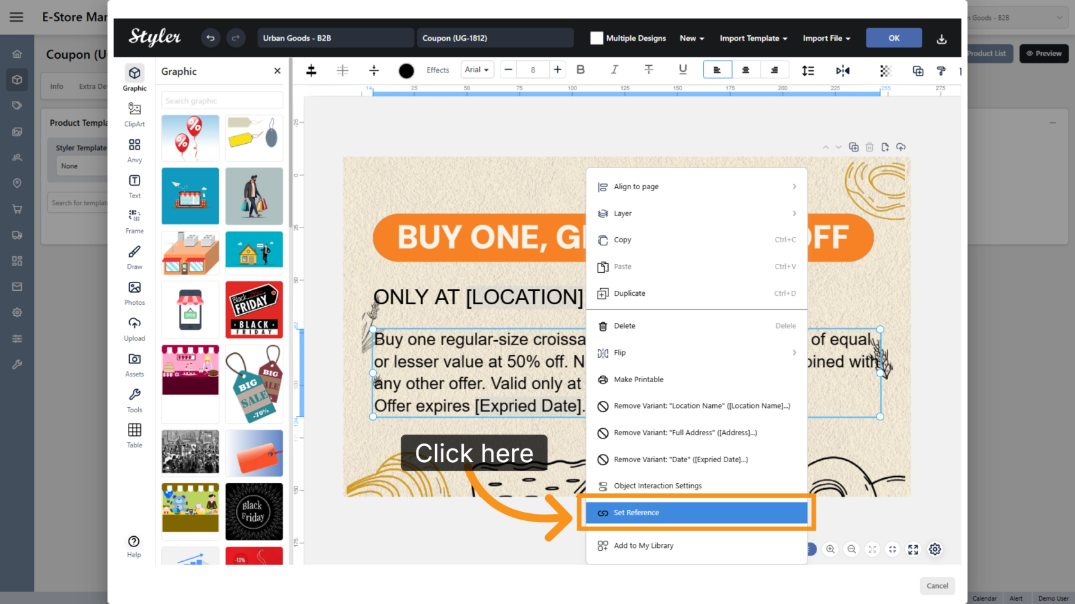The image size is (1075, 604).
Task: Remove the "Location Name" variant
Action: pos(697,406)
